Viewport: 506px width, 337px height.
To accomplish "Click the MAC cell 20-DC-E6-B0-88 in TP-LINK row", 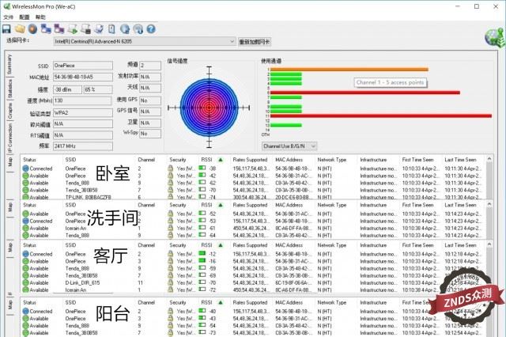I will coord(293,197).
